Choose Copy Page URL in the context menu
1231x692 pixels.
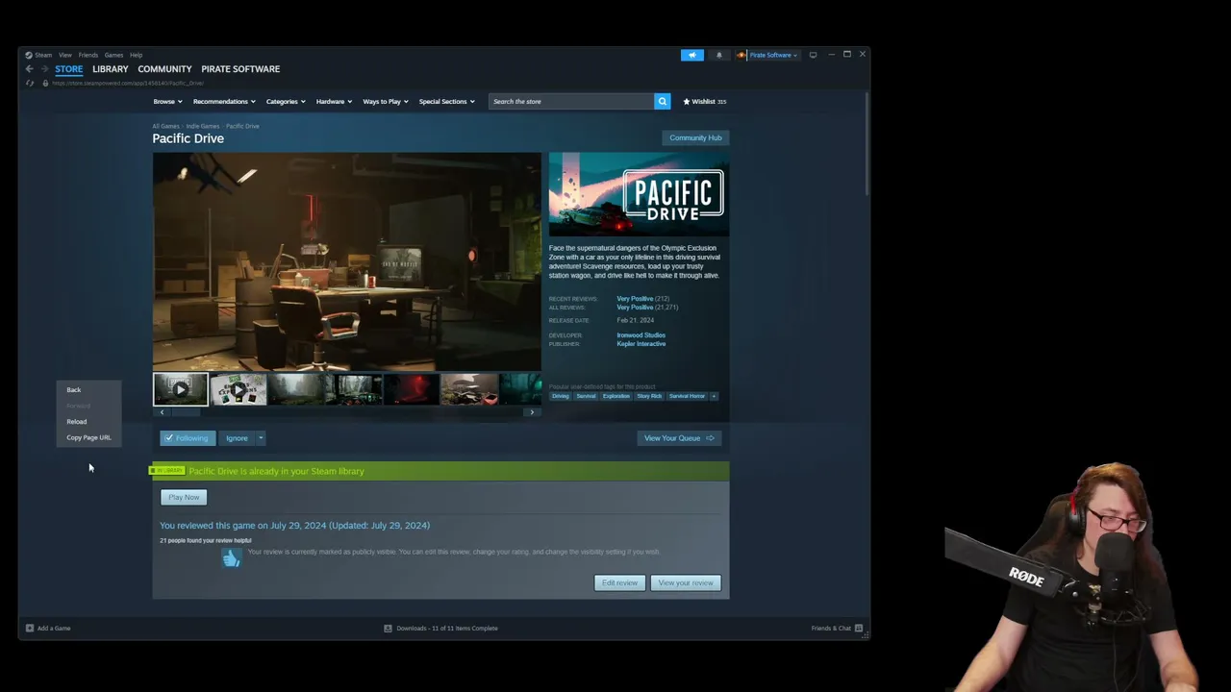coord(88,437)
